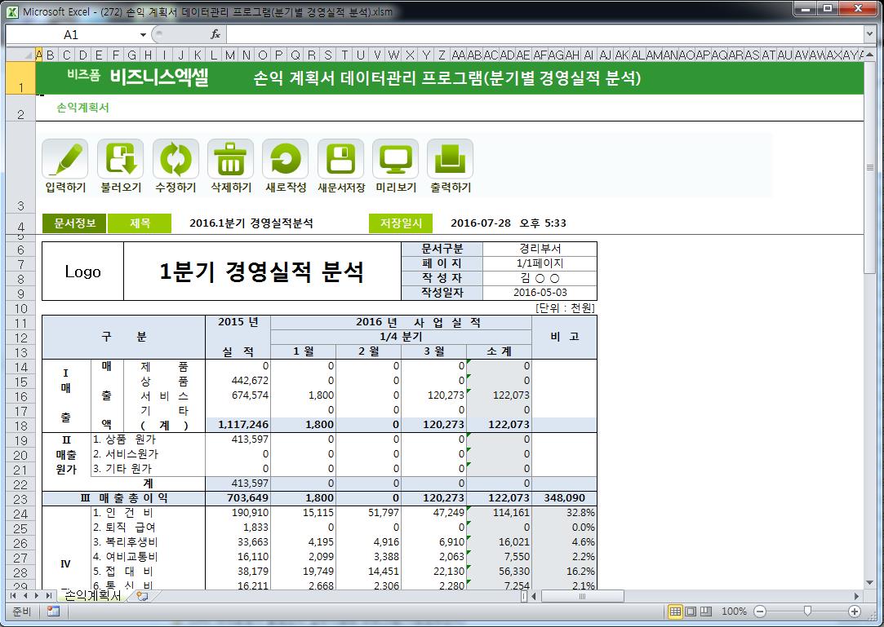Click the 삭제하기 trash can icon

click(230, 159)
